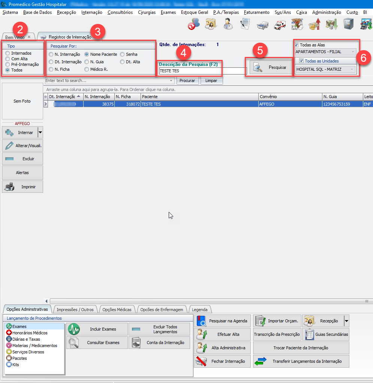Choose N. Guia search radio button
Screen dimensions: 373x383
pyautogui.click(x=87, y=62)
